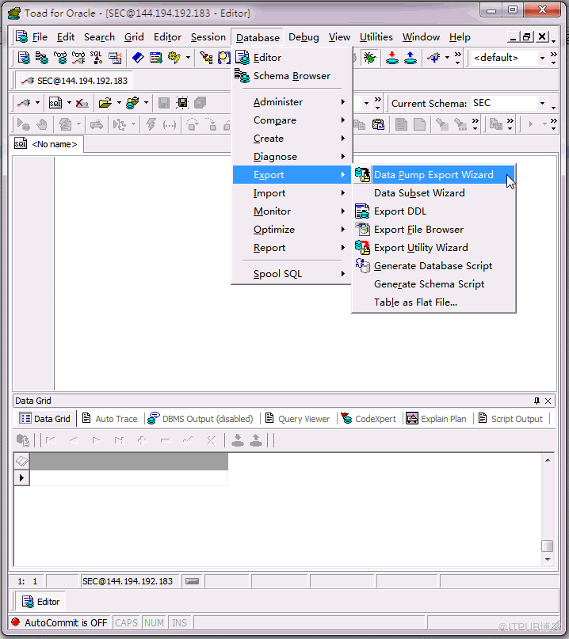Open Spool SQL submenu

pyautogui.click(x=292, y=274)
